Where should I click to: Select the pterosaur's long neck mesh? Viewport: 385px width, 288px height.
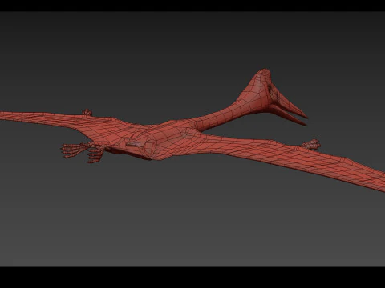(x=223, y=115)
